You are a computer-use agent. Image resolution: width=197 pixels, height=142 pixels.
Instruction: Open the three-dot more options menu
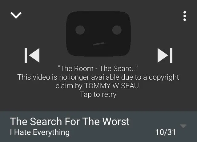pyautogui.click(x=185, y=16)
